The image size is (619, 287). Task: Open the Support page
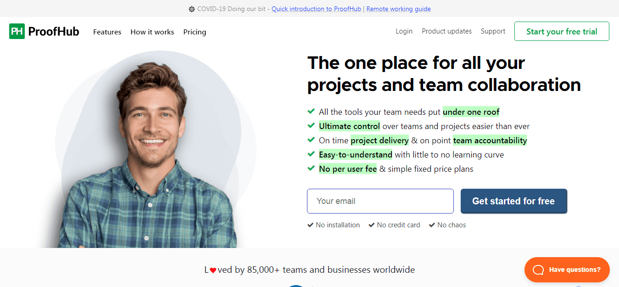click(493, 31)
